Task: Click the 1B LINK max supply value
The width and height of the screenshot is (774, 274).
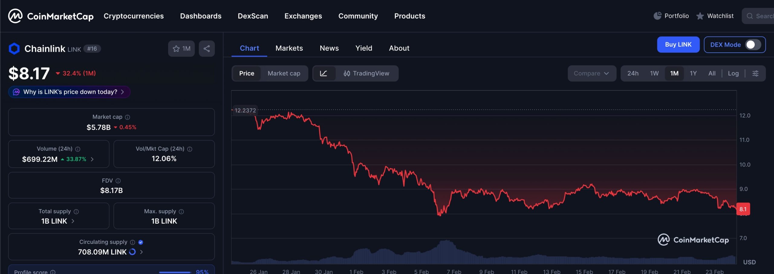Action: coord(164,221)
